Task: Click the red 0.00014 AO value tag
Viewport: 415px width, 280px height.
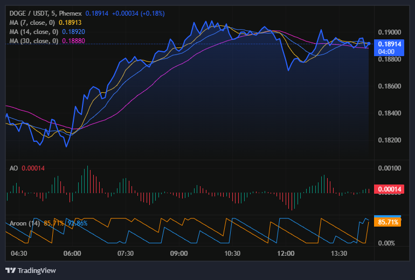Action: (x=388, y=189)
